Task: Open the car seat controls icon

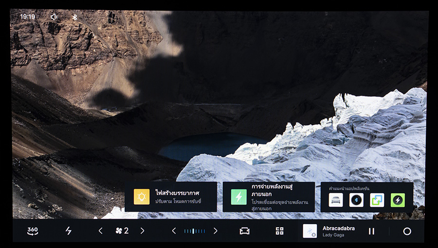Action: click(x=244, y=231)
